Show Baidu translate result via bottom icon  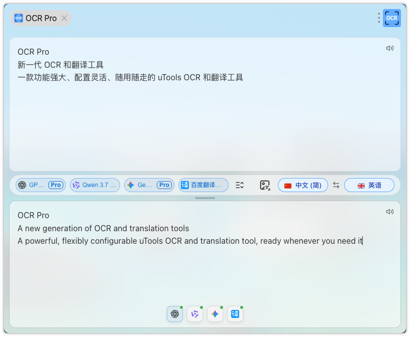click(x=235, y=314)
